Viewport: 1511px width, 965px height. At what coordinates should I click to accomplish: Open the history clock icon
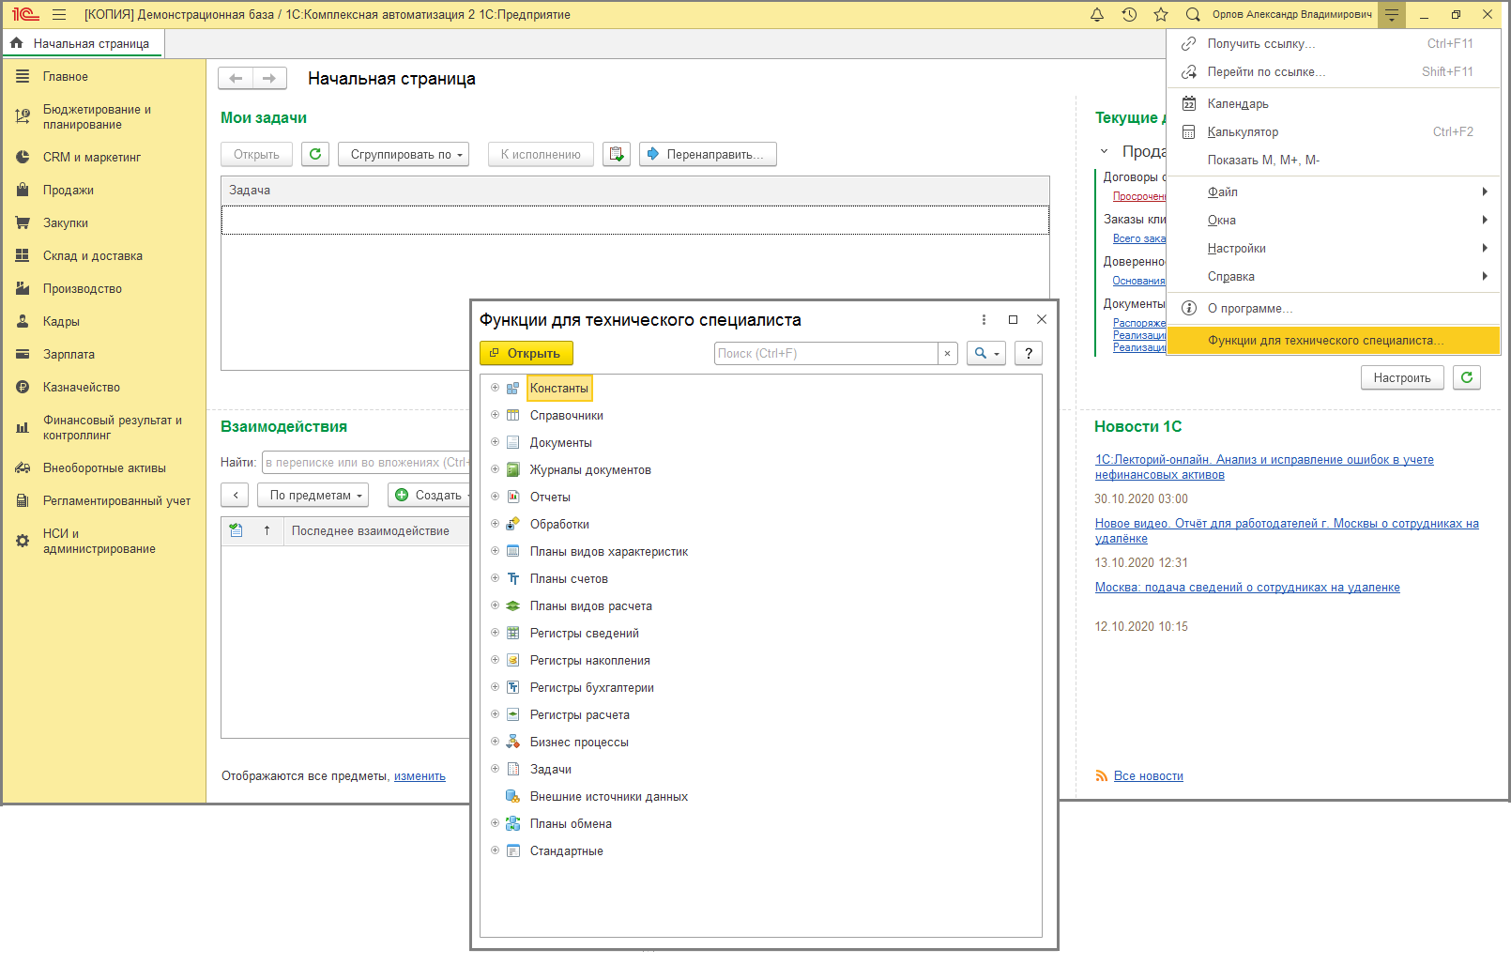click(x=1129, y=15)
